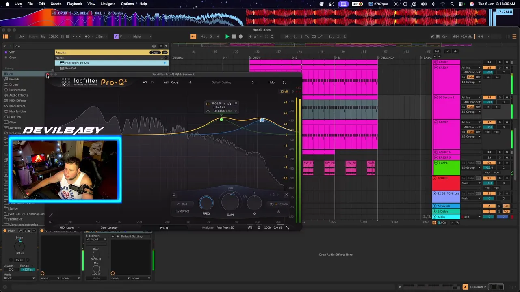The image size is (520, 292).
Task: Delete band with tooltip X button
Action: (236, 103)
